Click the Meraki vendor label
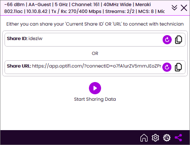This screenshot has height=145, width=190. [143, 5]
